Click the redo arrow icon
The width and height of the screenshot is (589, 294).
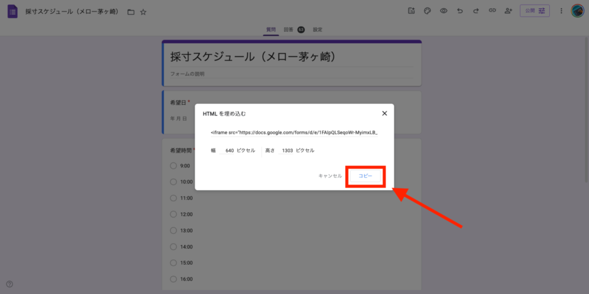[x=476, y=11]
